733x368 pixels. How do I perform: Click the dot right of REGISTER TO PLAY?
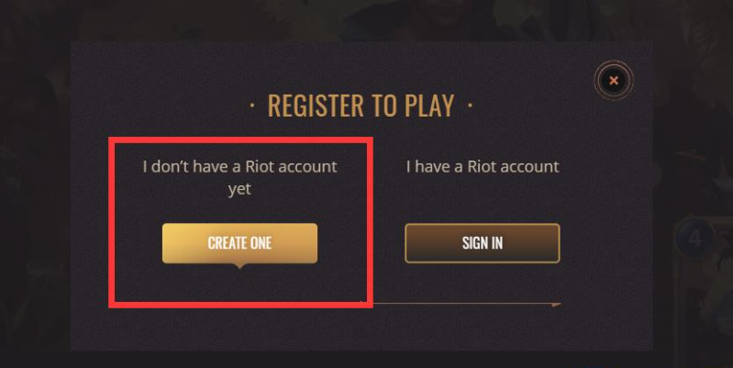click(x=470, y=106)
